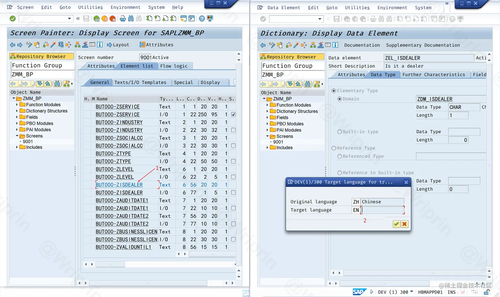The image size is (500, 297).
Task: Expand Includes folder in right tree
Action: 267,148
